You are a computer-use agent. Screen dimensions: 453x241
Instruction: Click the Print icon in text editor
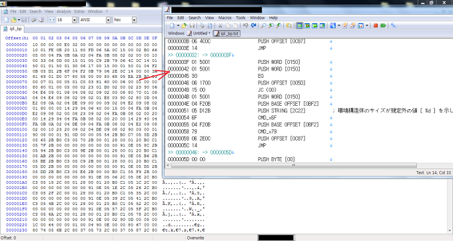(202, 26)
